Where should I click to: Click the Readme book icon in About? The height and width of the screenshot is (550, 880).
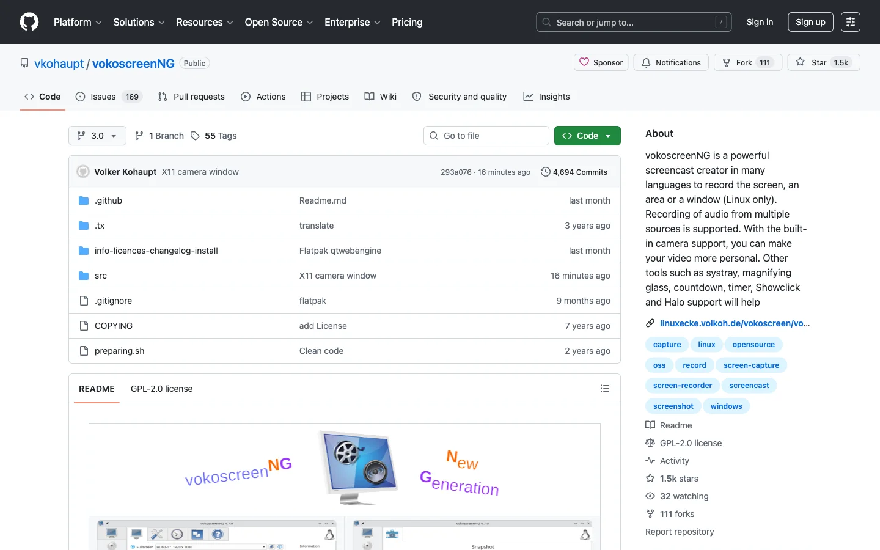[650, 425]
